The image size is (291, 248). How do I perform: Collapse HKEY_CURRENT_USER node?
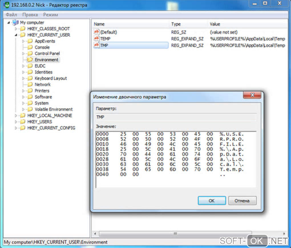click(16, 35)
